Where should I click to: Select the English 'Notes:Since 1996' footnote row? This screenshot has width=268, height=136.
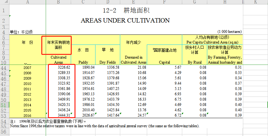(x=105, y=126)
